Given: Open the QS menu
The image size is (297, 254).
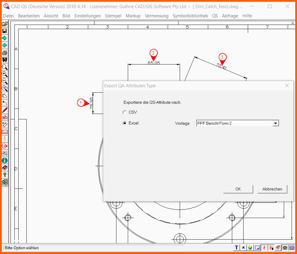Looking at the screenshot, I should 215,16.
